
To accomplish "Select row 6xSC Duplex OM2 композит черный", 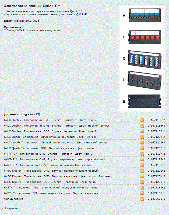I will [51, 171].
